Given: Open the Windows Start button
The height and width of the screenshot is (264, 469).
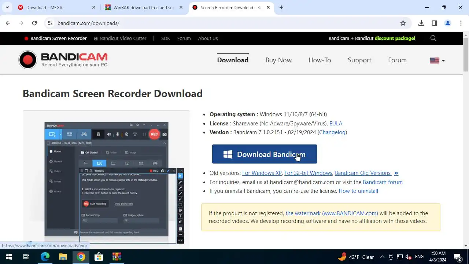Looking at the screenshot, I should [9, 257].
